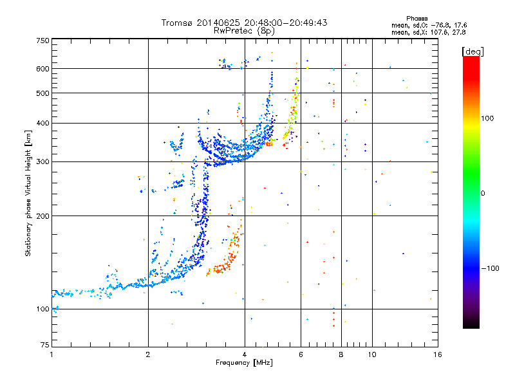
Task: Click the '75' height axis tick label
Action: pyautogui.click(x=45, y=345)
